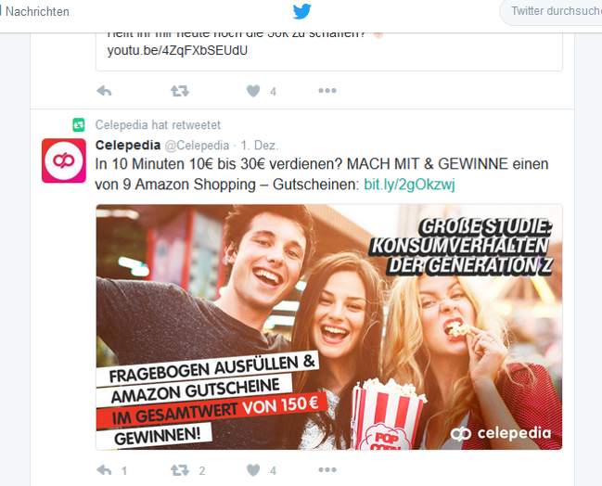This screenshot has width=602, height=486.
Task: Reply to the Celepedia Amazon Gutscheine tweet
Action: (104, 470)
